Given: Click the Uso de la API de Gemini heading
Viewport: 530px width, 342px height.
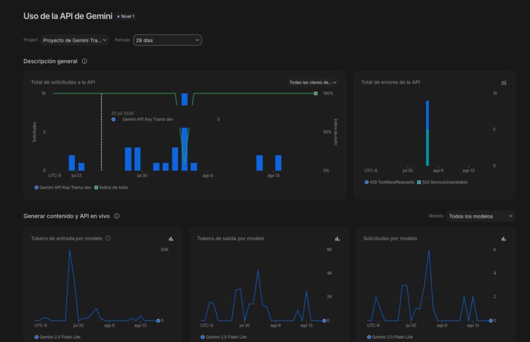Looking at the screenshot, I should coord(68,16).
